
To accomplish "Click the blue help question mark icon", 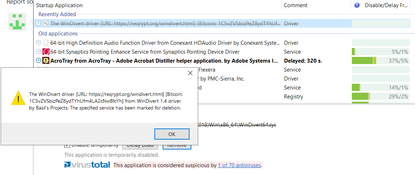I will [x=357, y=5].
